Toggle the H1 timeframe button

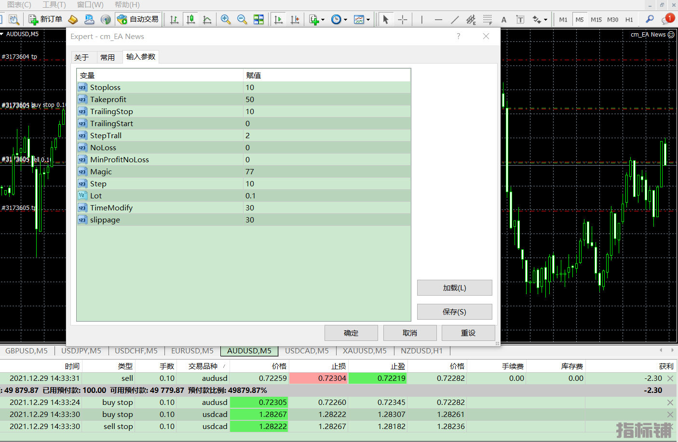(629, 20)
